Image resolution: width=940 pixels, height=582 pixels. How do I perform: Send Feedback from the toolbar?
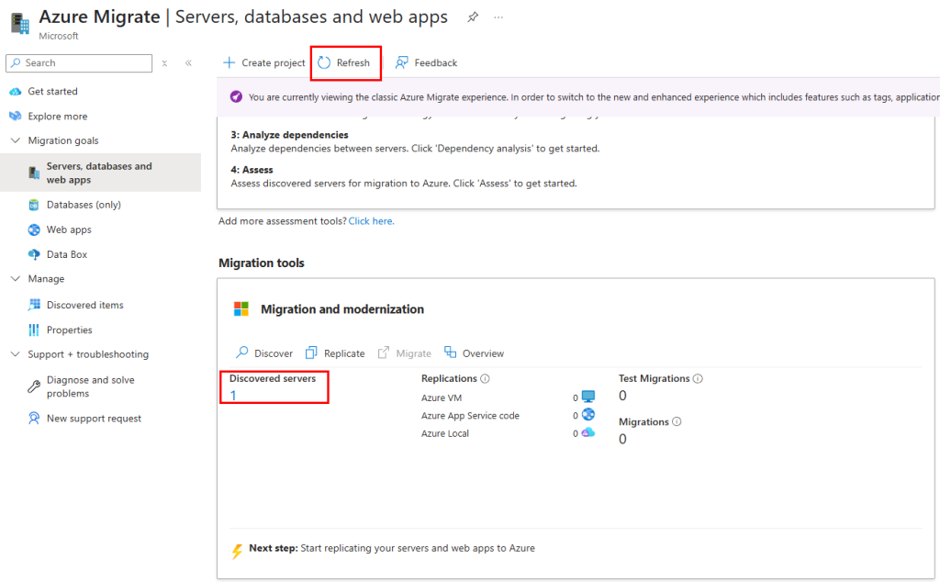pos(426,63)
